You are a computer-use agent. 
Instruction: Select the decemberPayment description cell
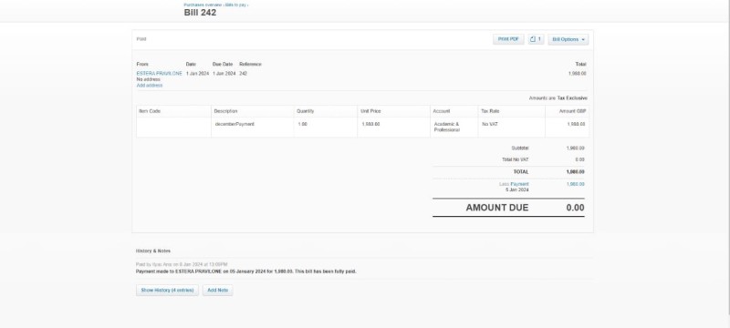[253, 128]
